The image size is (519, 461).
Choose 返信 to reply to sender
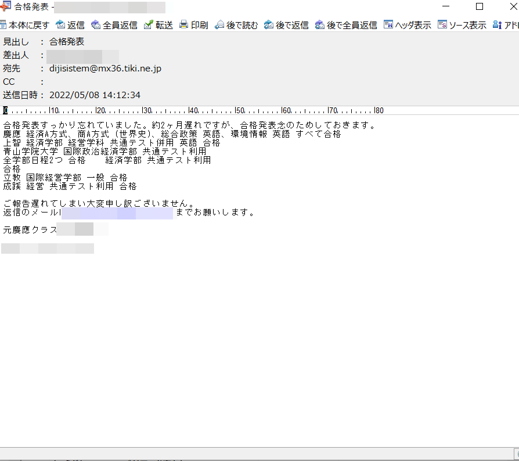coord(76,25)
